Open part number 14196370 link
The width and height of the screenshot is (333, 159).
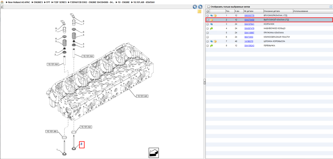pyautogui.click(x=249, y=41)
